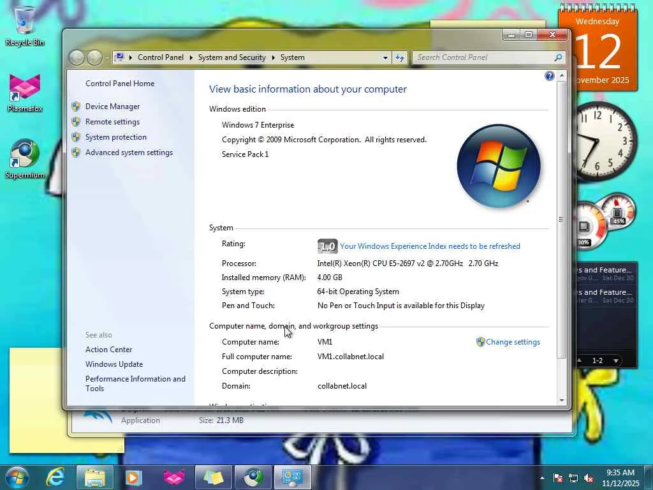Viewport: 653px width, 490px height.
Task: Open Remote settings link
Action: click(112, 122)
